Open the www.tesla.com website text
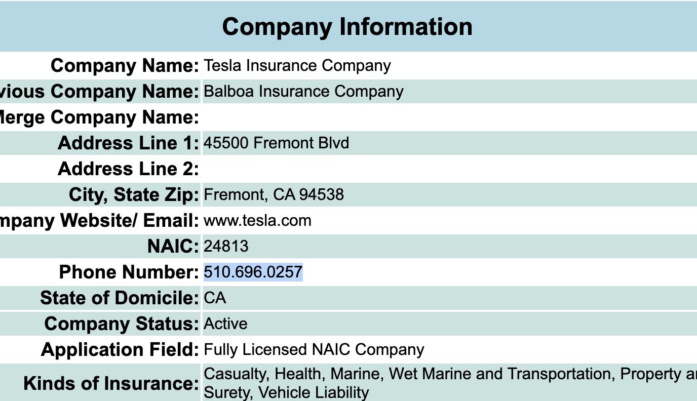The image size is (697, 401). click(257, 221)
